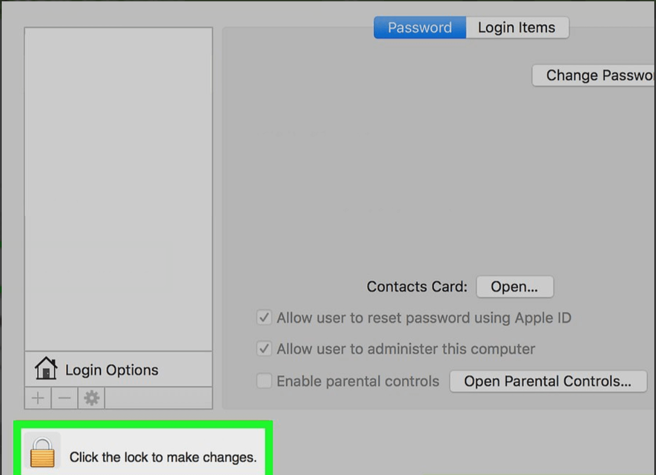Click Open Parental Controls button
The image size is (656, 475).
click(548, 381)
